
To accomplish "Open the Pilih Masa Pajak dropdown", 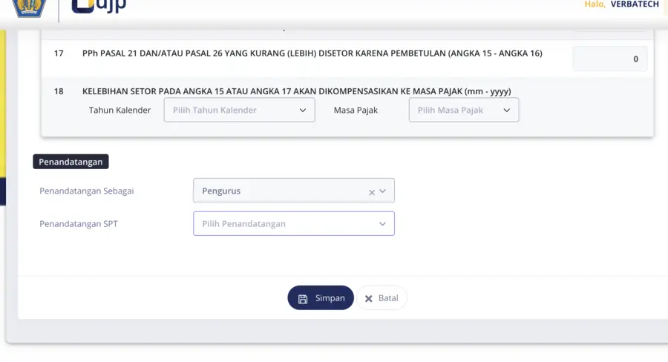I will [x=463, y=110].
